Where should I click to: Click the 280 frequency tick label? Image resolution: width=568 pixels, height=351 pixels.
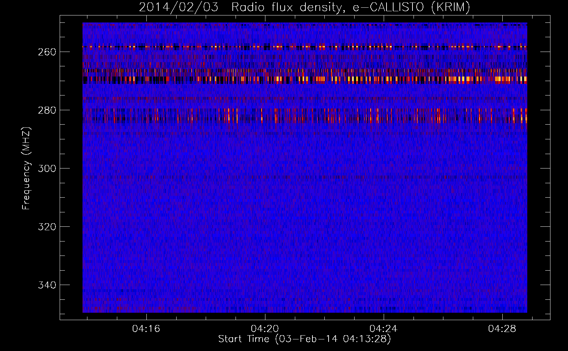[47, 110]
